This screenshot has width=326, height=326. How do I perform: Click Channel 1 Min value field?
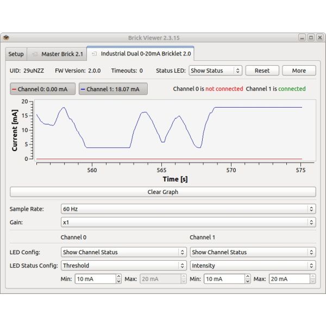tap(224, 279)
